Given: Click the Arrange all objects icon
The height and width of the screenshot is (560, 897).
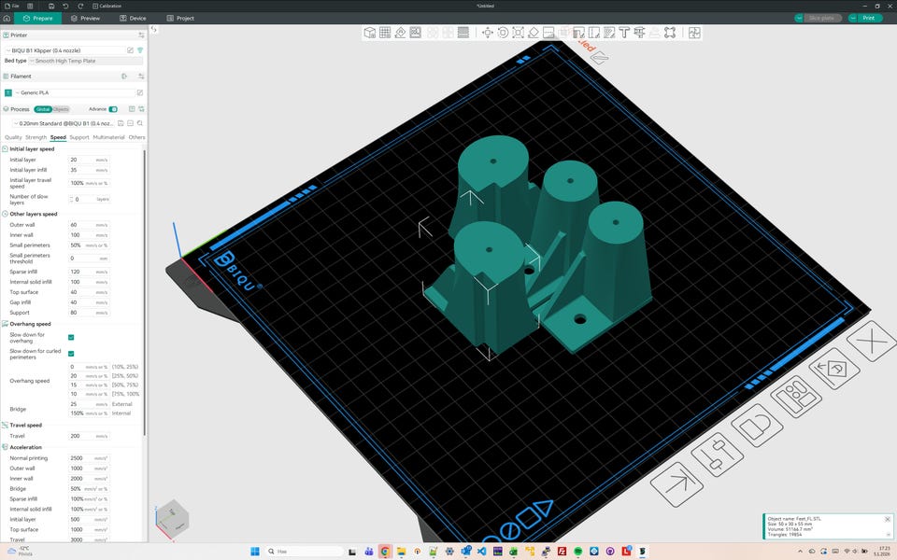Looking at the screenshot, I should pos(415,33).
